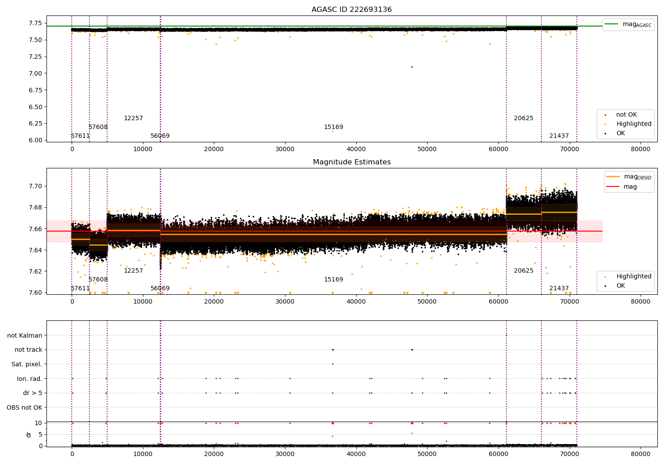Click the 'OBS not OK' row label
This screenshot has height=464, width=664.
pos(25,407)
